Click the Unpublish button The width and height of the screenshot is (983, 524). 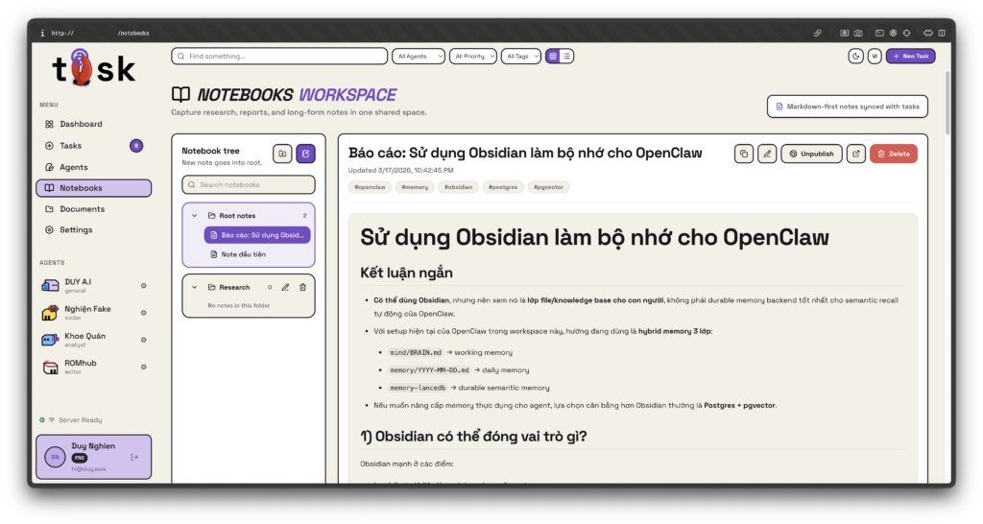tap(811, 154)
